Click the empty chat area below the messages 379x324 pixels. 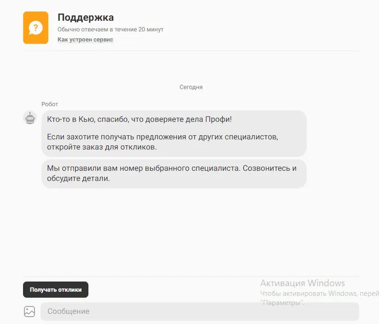pyautogui.click(x=191, y=230)
